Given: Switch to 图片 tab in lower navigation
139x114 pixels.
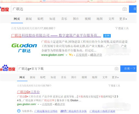Looking at the screenshot, I should tap(74, 77).
